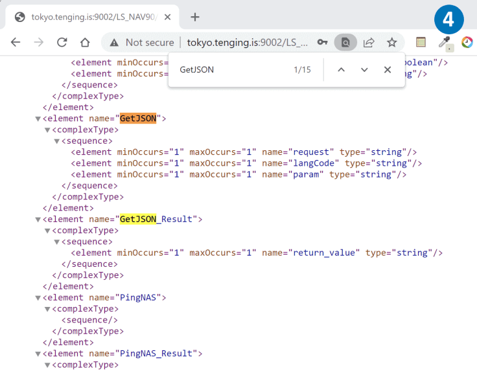Image resolution: width=477 pixels, height=373 pixels.
Task: Click the find-in-page magnifier icon in address bar
Action: coord(345,42)
